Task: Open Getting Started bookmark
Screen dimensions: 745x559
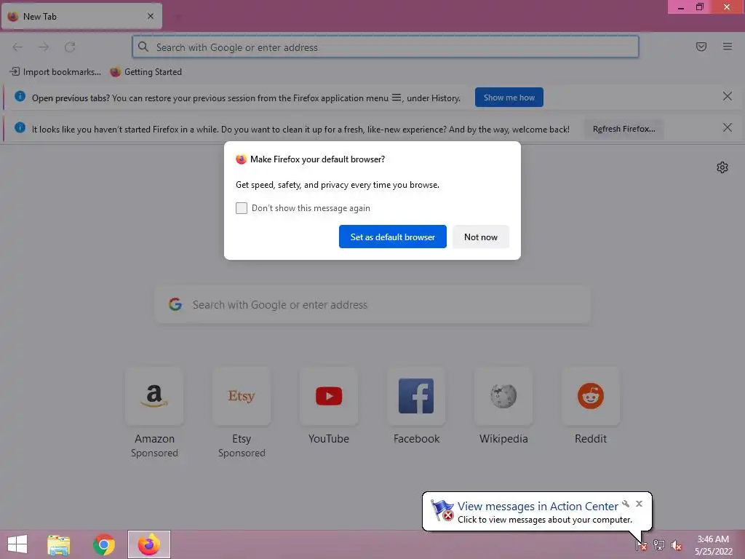Action: point(146,72)
